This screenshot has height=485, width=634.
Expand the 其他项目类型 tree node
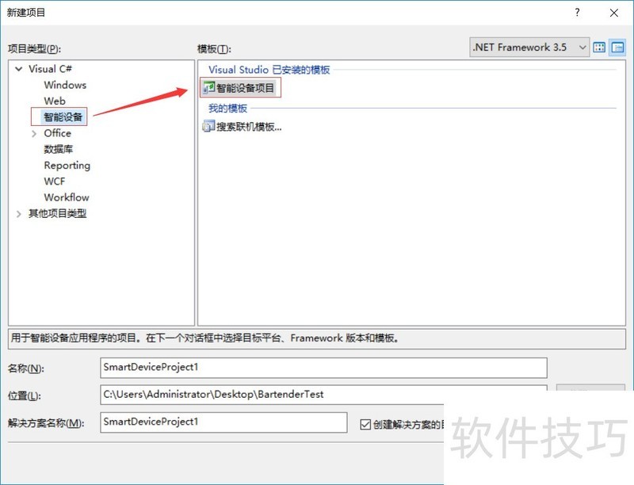(x=18, y=213)
